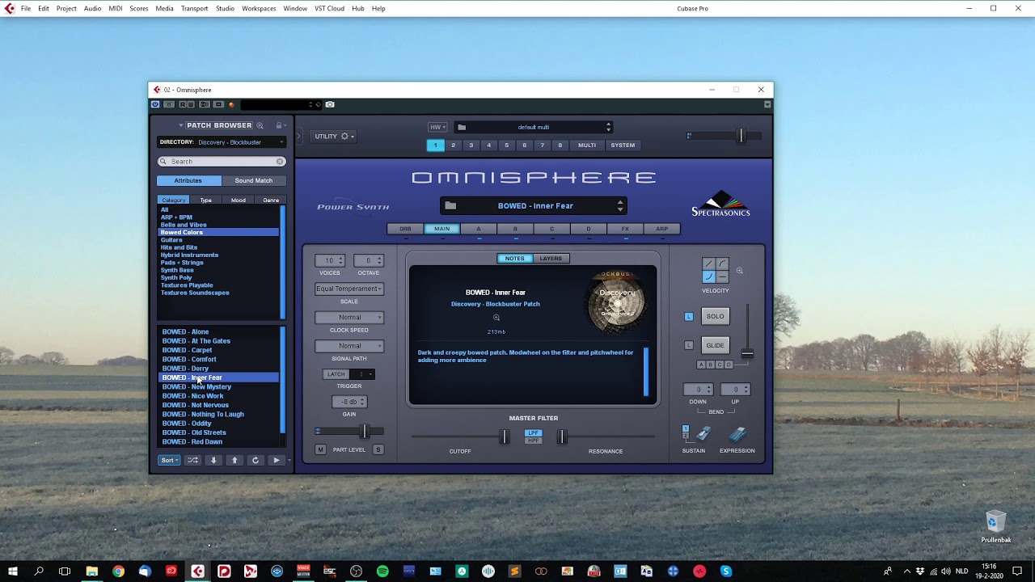The height and width of the screenshot is (582, 1035).
Task: Click the Read automation R button
Action: click(x=183, y=104)
